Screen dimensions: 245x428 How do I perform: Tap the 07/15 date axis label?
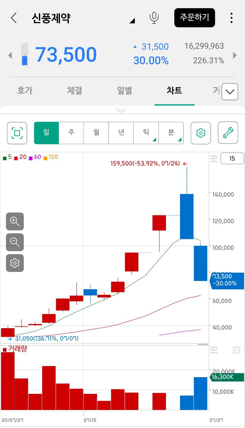[90, 420]
